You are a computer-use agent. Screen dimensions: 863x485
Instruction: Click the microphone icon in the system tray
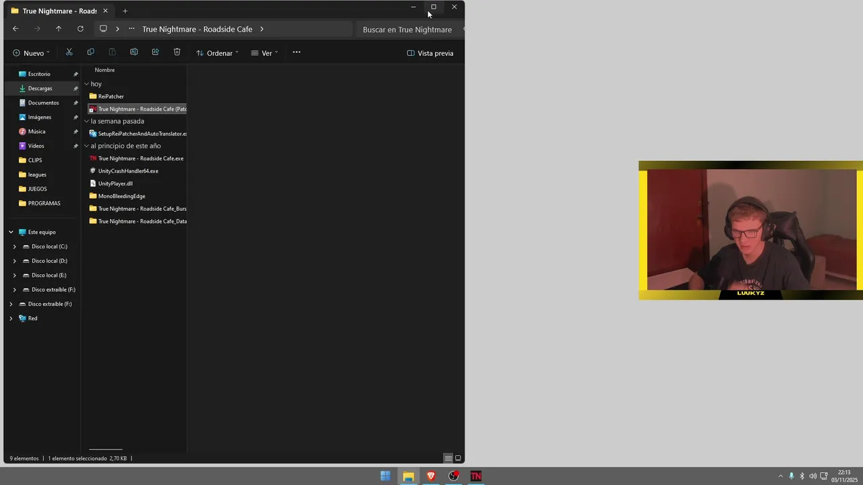(792, 476)
